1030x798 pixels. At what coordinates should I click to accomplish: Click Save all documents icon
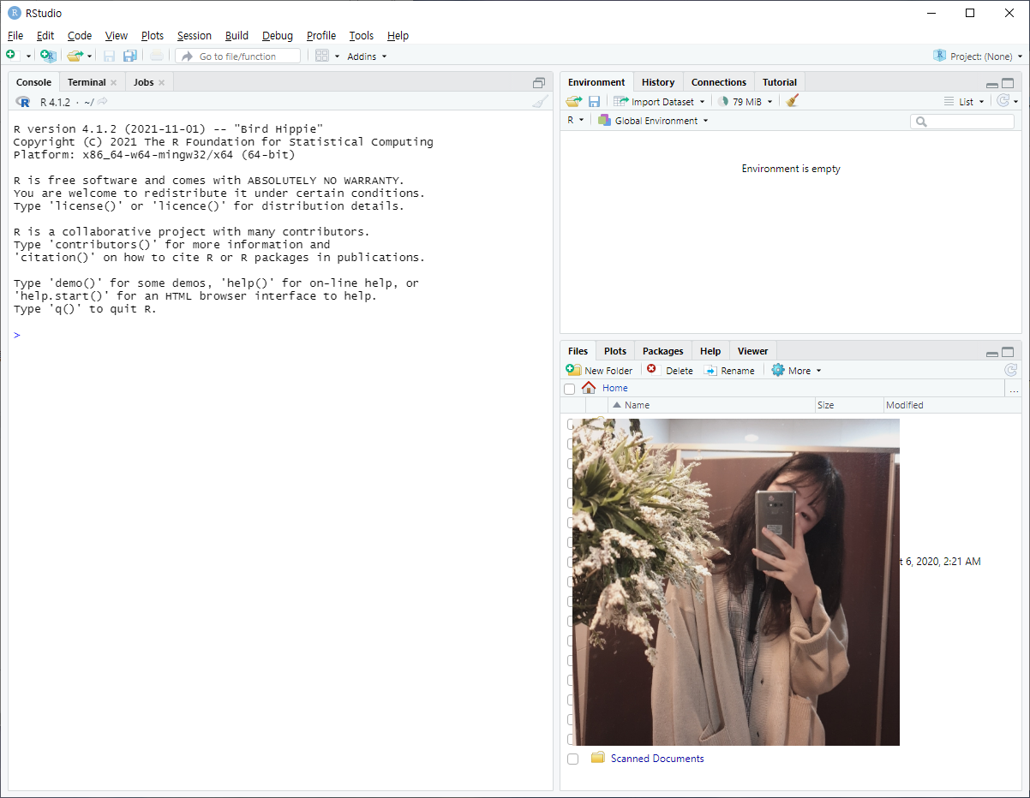point(129,56)
